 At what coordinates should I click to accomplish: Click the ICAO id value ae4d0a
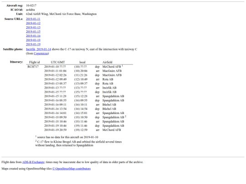click(x=30, y=10)
